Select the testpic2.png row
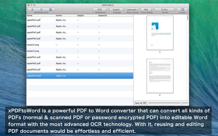Image resolution: width=218 pixels, height=136 pixels. [x=80, y=45]
